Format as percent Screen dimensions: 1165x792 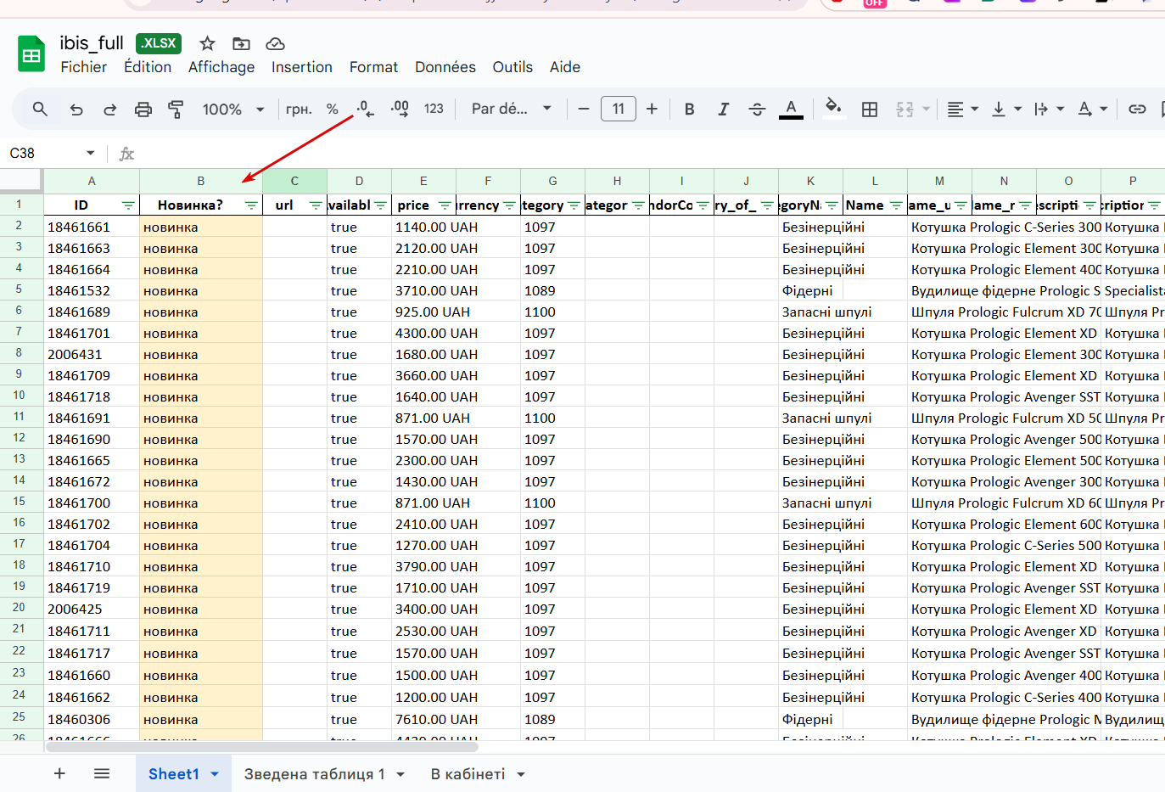tap(333, 109)
